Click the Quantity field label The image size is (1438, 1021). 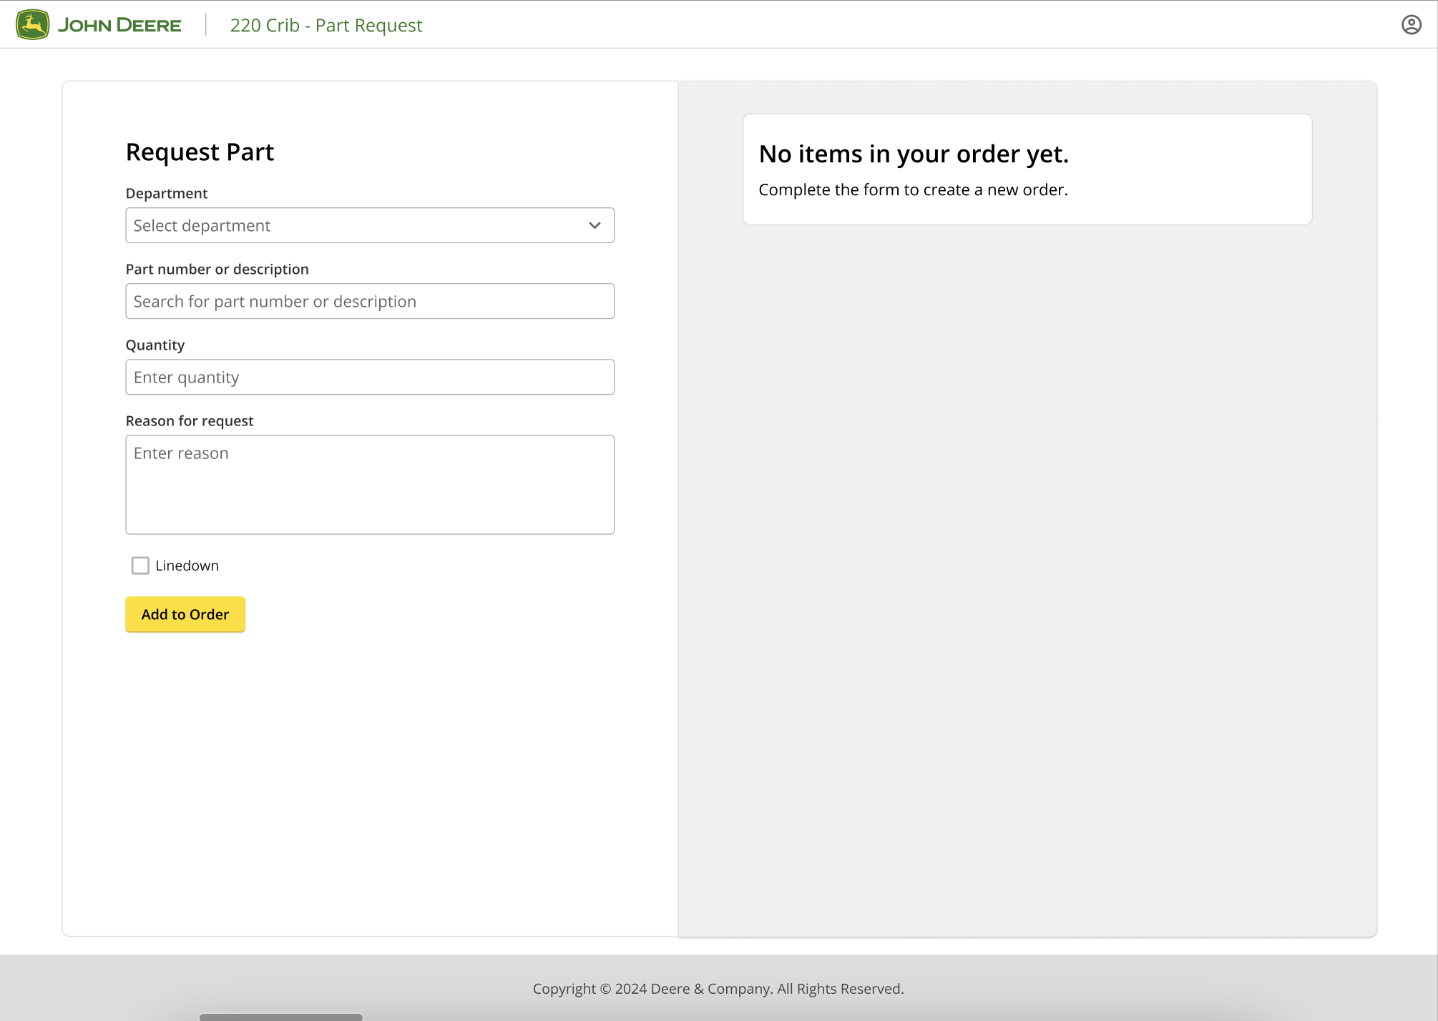[x=155, y=345]
